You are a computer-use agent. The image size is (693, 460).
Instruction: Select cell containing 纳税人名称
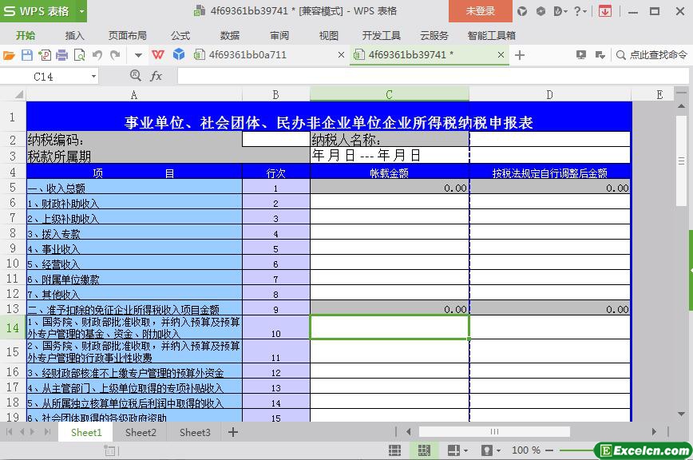389,140
